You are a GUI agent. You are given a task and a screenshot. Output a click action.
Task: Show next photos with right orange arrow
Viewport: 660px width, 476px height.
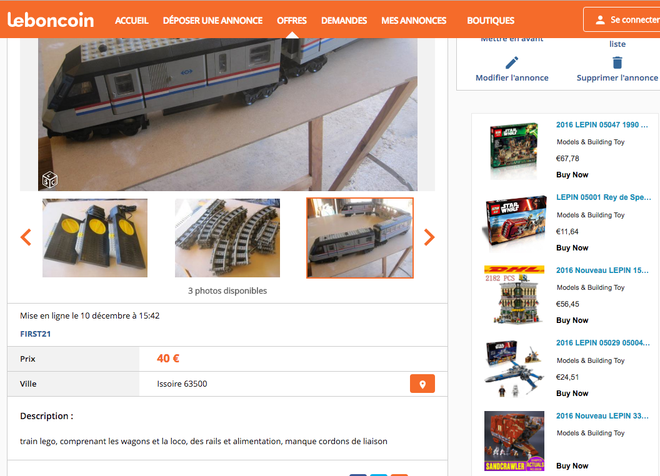pyautogui.click(x=429, y=237)
